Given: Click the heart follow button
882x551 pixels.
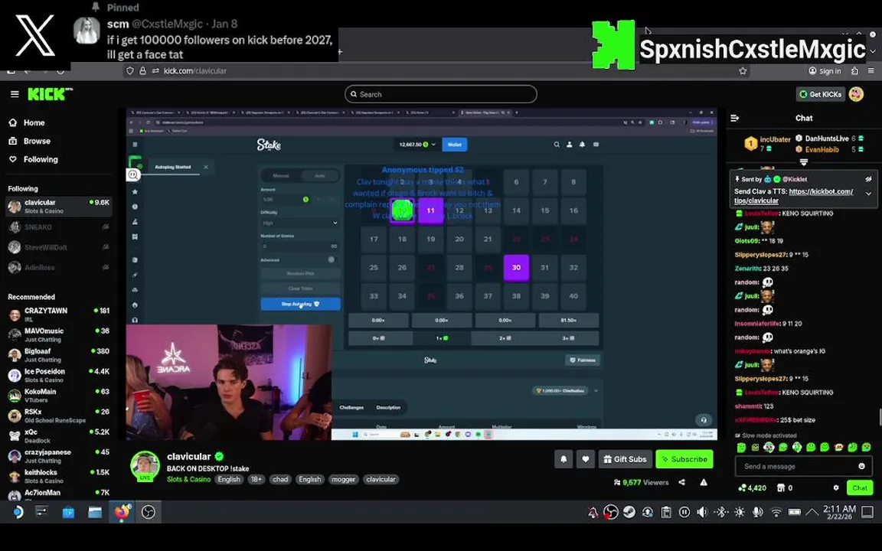Looking at the screenshot, I should pos(585,459).
